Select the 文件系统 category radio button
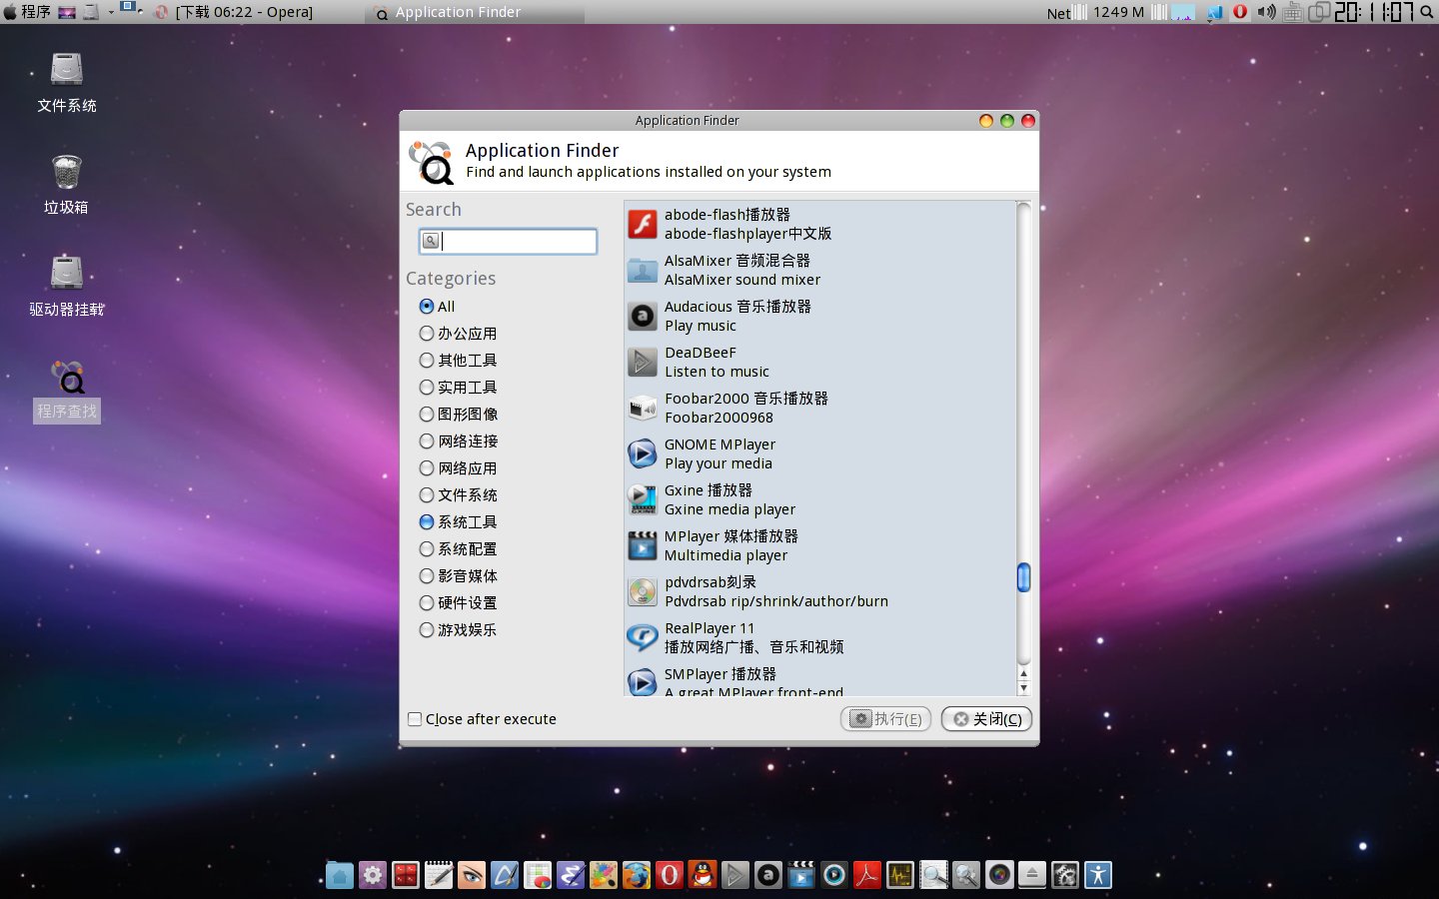1439x899 pixels. click(427, 495)
